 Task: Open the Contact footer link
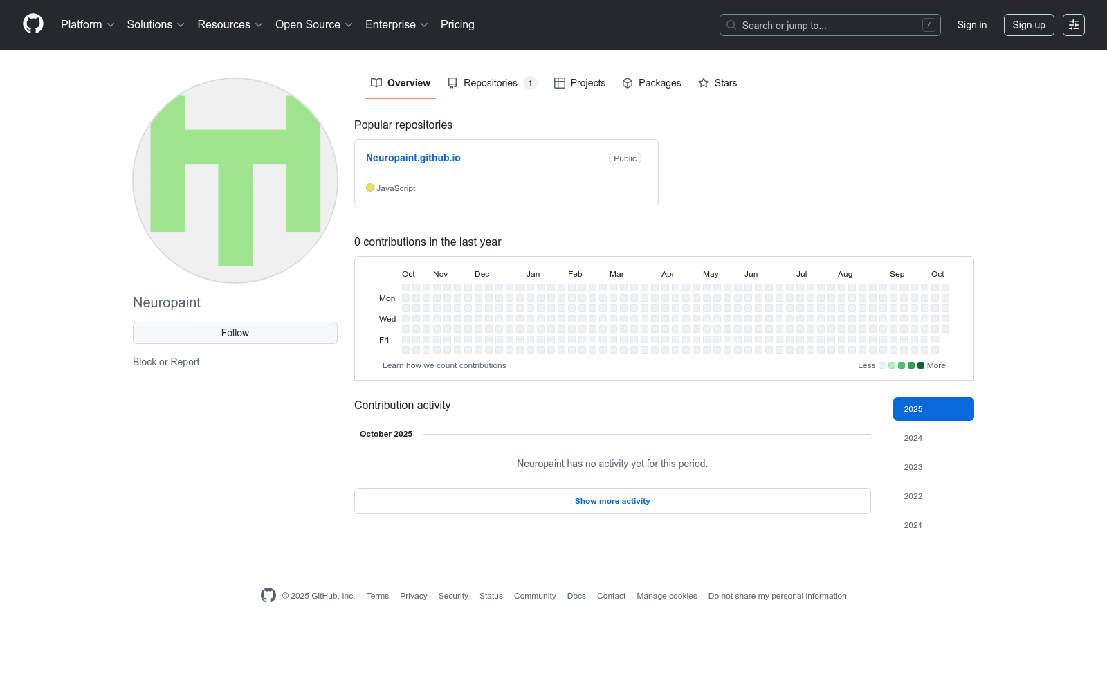[x=612, y=596]
